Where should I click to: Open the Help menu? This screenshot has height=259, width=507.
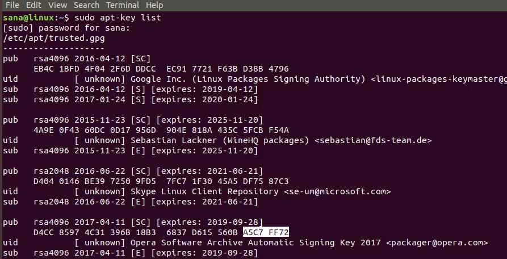click(x=154, y=5)
